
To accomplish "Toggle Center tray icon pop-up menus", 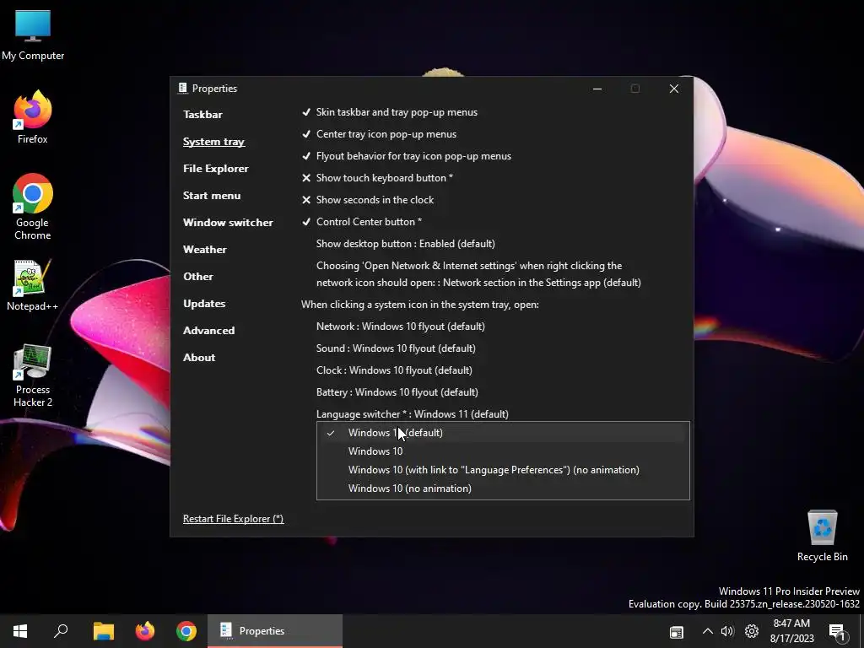I will coord(379,134).
